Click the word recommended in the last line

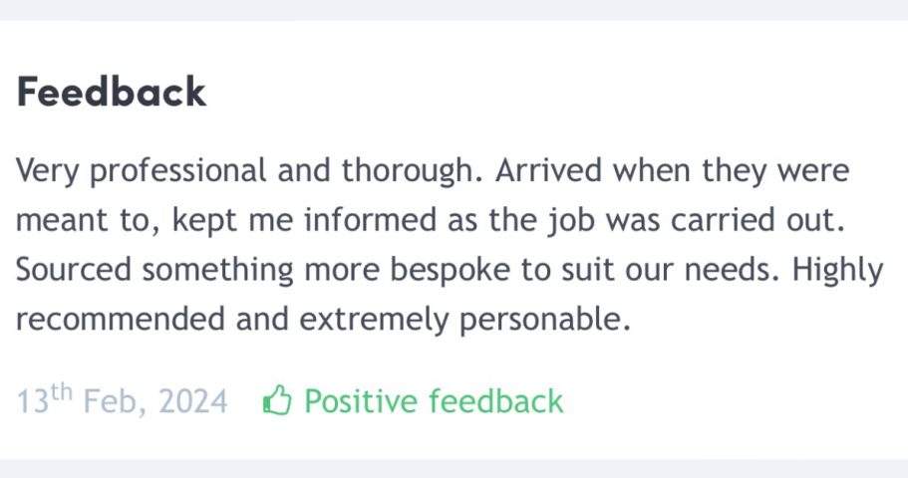[121, 320]
